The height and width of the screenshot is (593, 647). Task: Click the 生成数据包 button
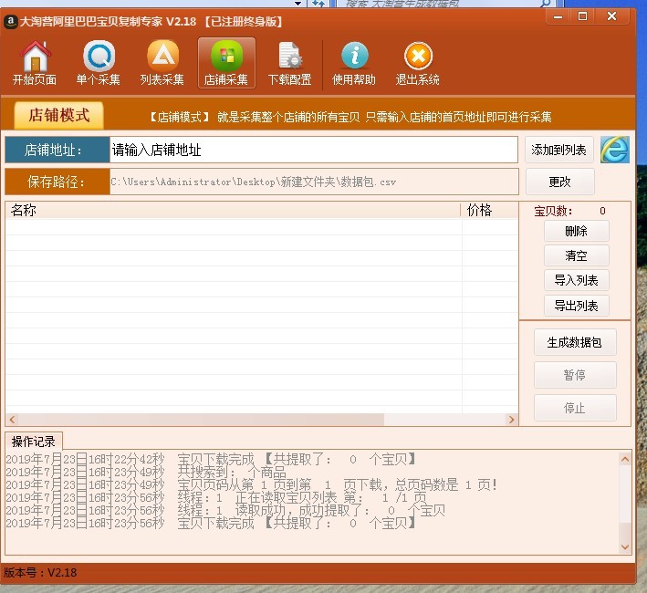(x=575, y=342)
